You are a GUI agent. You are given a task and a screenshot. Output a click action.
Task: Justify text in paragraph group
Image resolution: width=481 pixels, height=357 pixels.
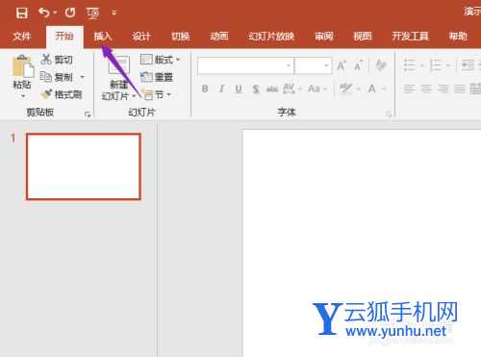click(x=460, y=89)
